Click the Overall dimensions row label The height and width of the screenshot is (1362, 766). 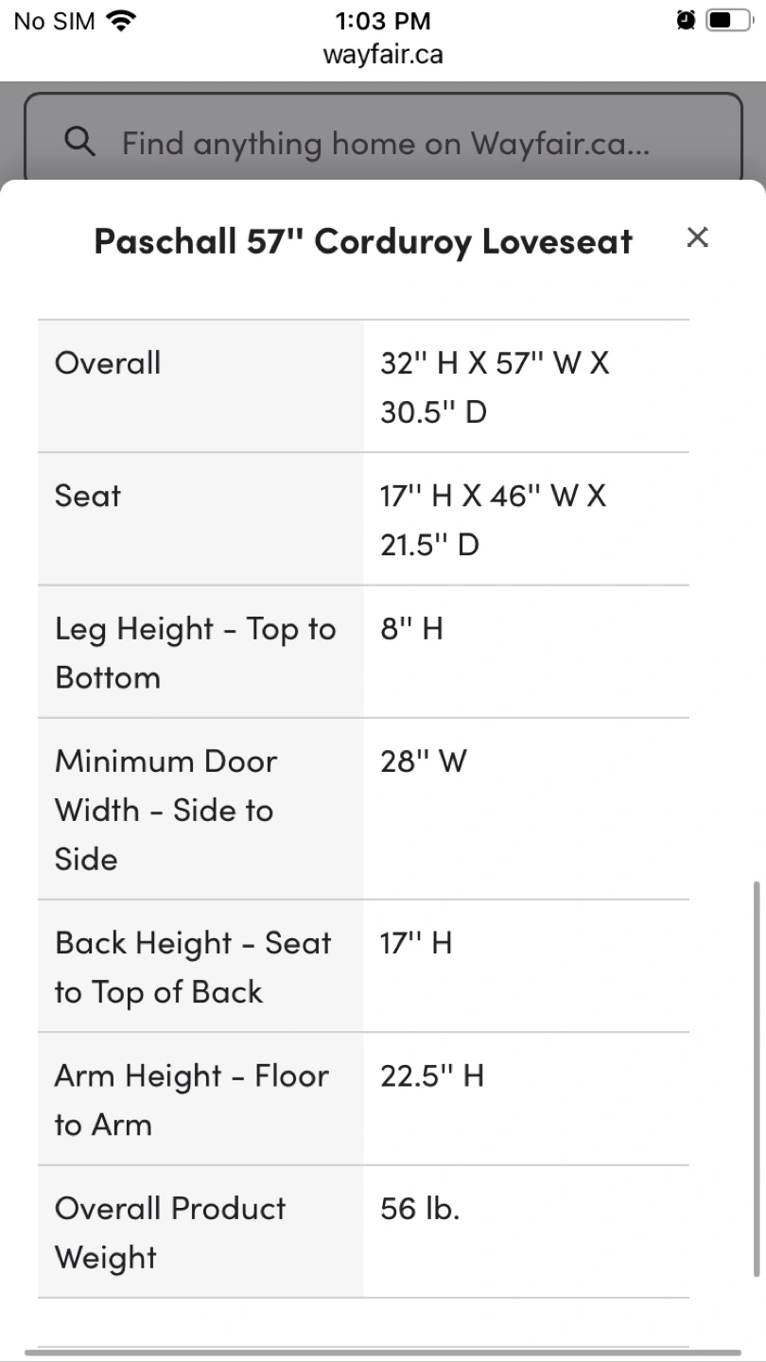[108, 363]
